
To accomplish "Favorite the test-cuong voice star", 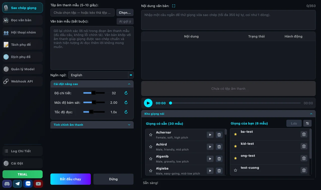I will (x=235, y=170).
